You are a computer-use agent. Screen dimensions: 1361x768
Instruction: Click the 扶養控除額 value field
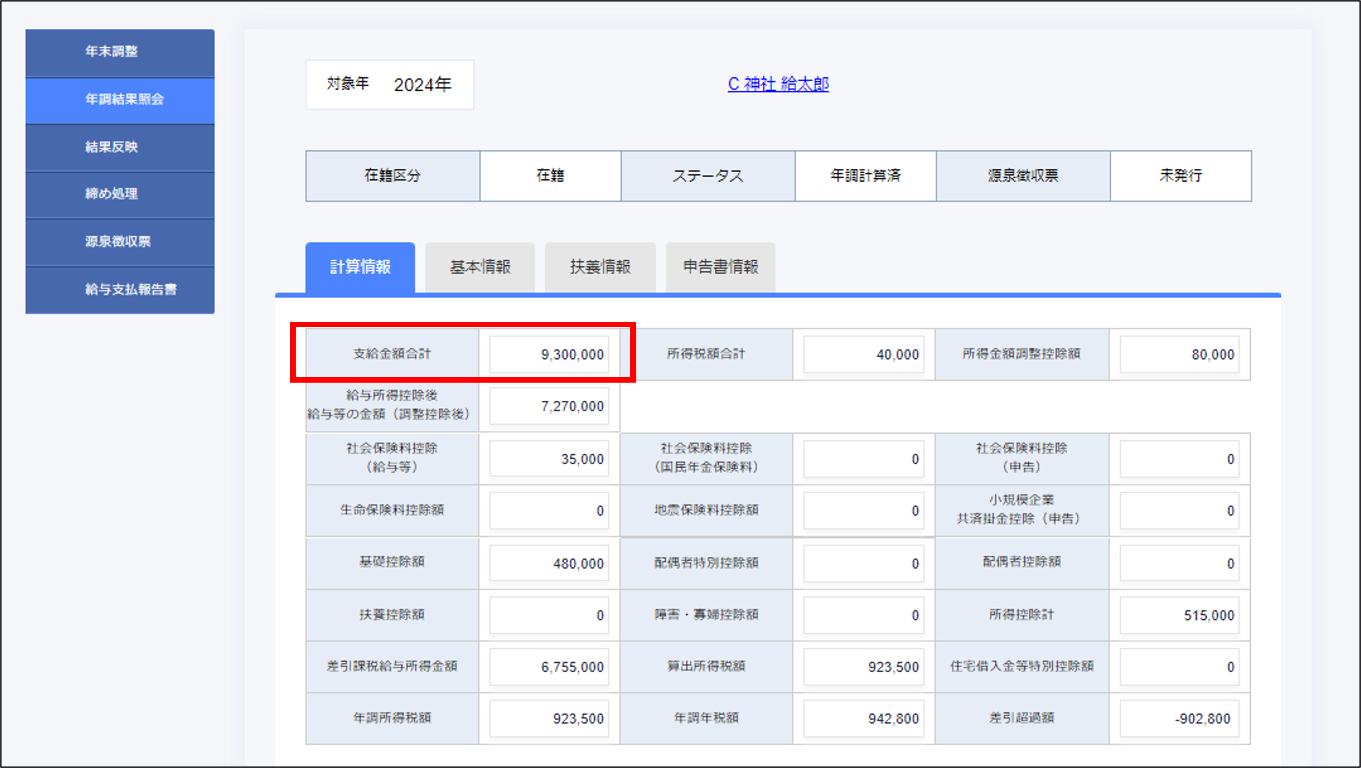pos(549,615)
